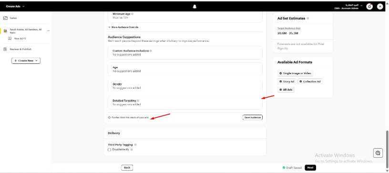
Task: Open ad set three-dot options menu
Action: (48, 31)
